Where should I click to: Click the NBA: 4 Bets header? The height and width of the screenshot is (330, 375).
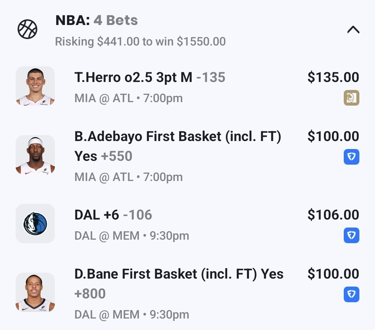click(97, 21)
